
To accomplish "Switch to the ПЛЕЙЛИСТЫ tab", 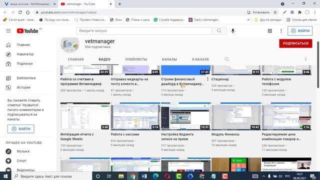I will (x=136, y=59).
